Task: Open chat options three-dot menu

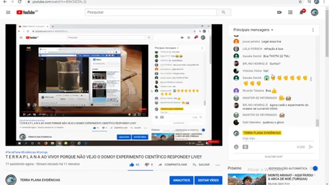Action: click(x=313, y=30)
